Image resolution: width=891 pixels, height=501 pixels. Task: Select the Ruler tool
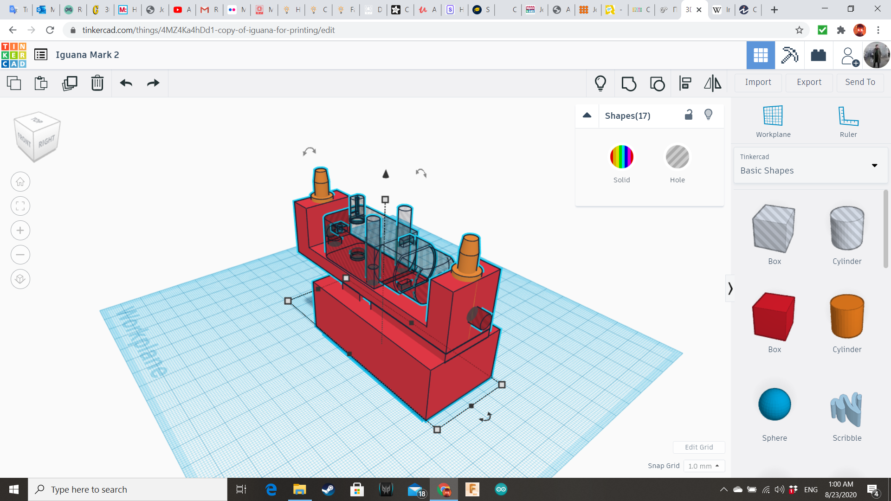(848, 122)
